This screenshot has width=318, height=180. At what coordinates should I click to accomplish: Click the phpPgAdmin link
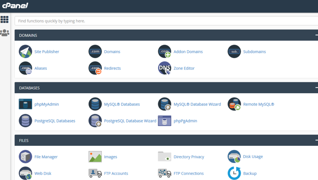[185, 121]
